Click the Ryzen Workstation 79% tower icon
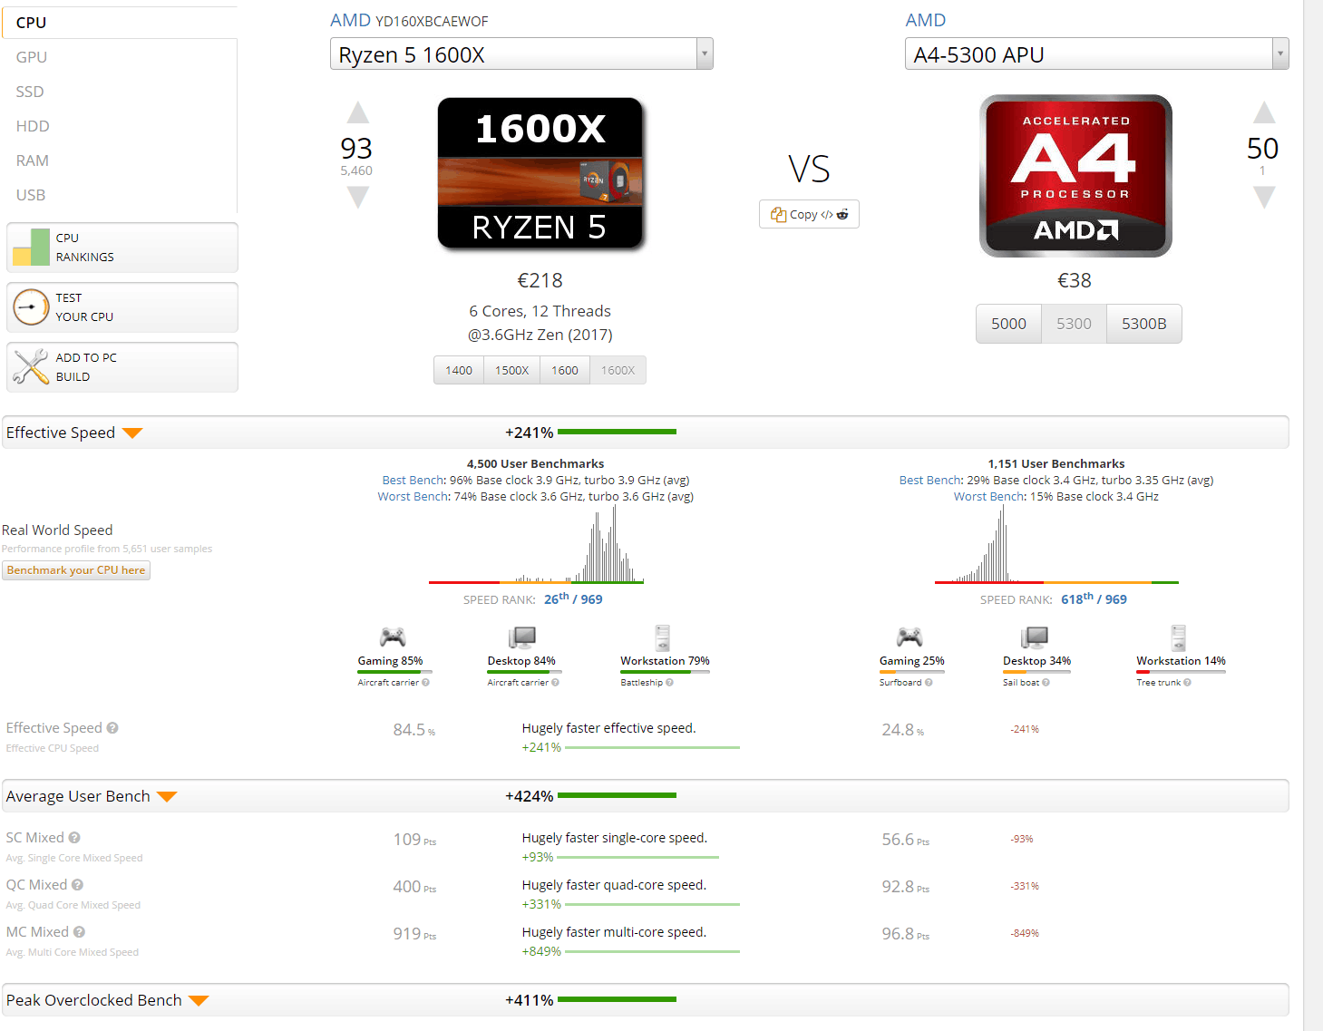Viewport: 1323px width, 1031px height. (x=663, y=637)
